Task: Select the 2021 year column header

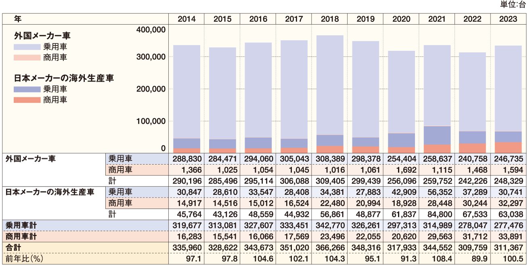Action: point(437,19)
